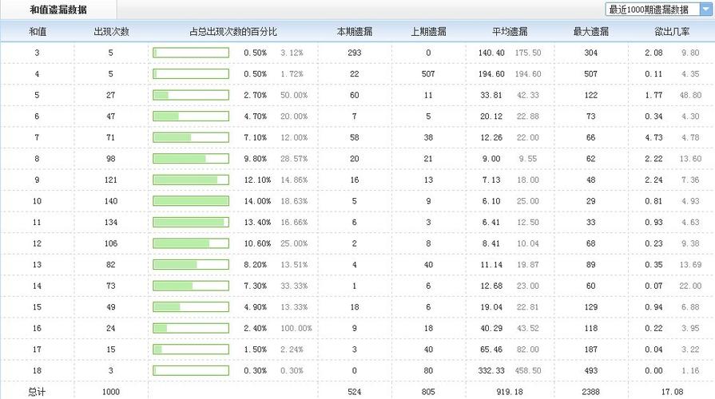
Task: Open the 最近1000期遗漏数据 dropdown arrow
Action: [706, 9]
